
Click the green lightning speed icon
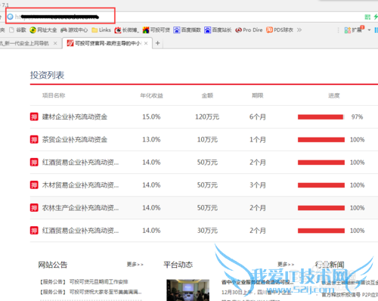click(x=376, y=17)
